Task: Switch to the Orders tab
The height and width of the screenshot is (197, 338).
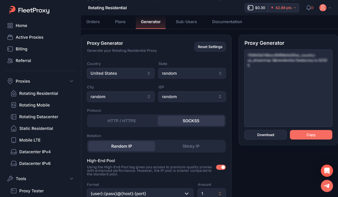Action: 93,22
